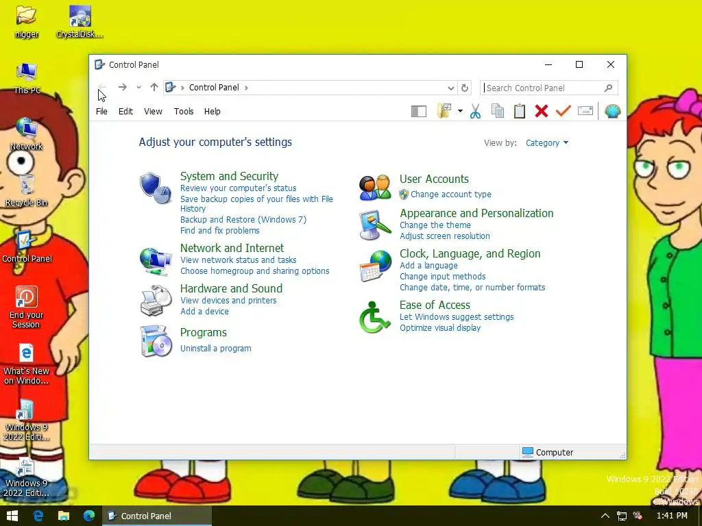This screenshot has width=702, height=526.
Task: Open the views icon dropdown arrow
Action: (460, 112)
